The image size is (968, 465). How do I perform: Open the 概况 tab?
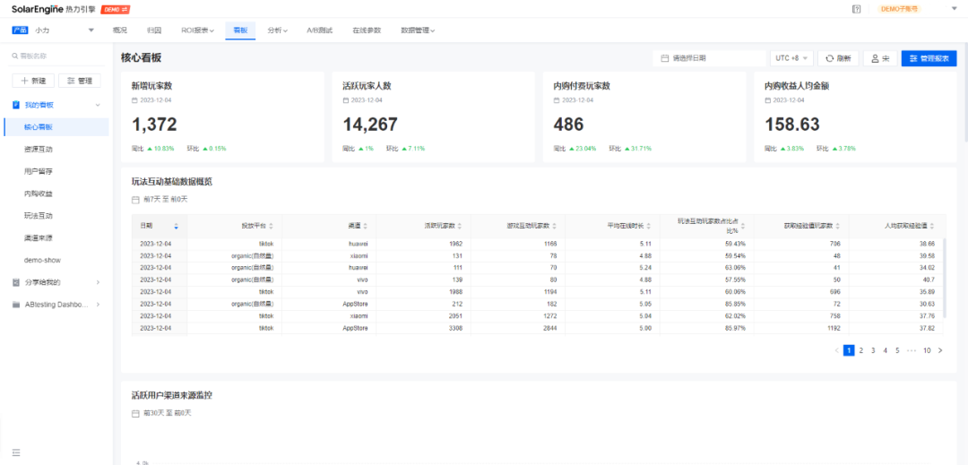point(120,30)
